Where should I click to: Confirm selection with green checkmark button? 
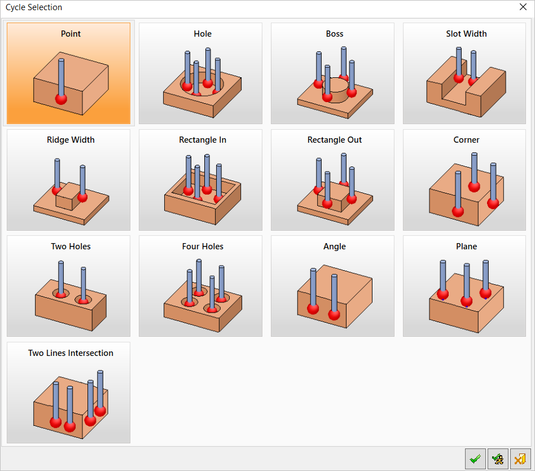(x=475, y=459)
